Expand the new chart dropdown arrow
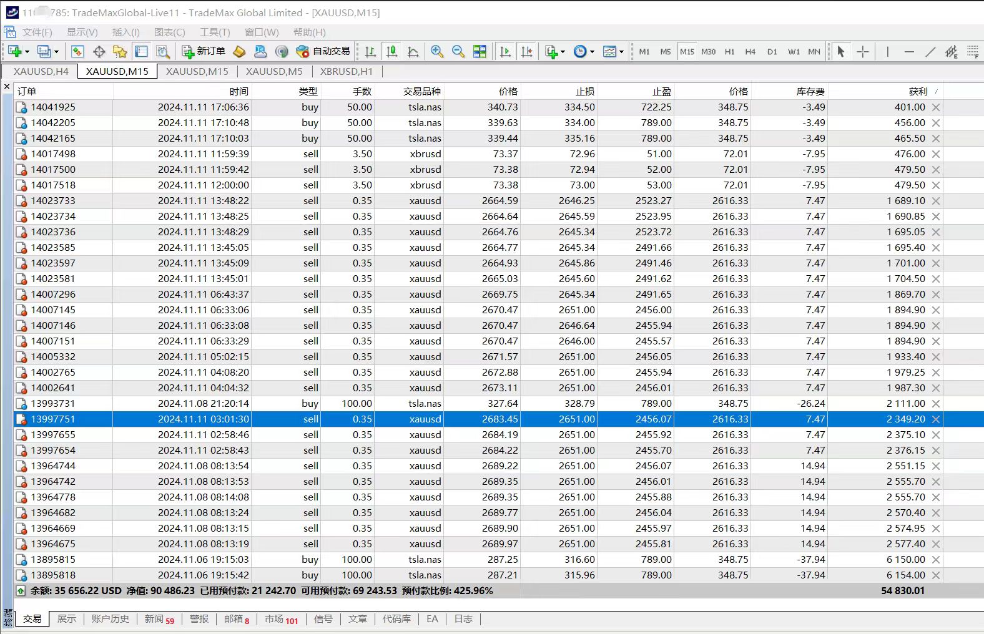This screenshot has width=984, height=634. click(x=27, y=52)
